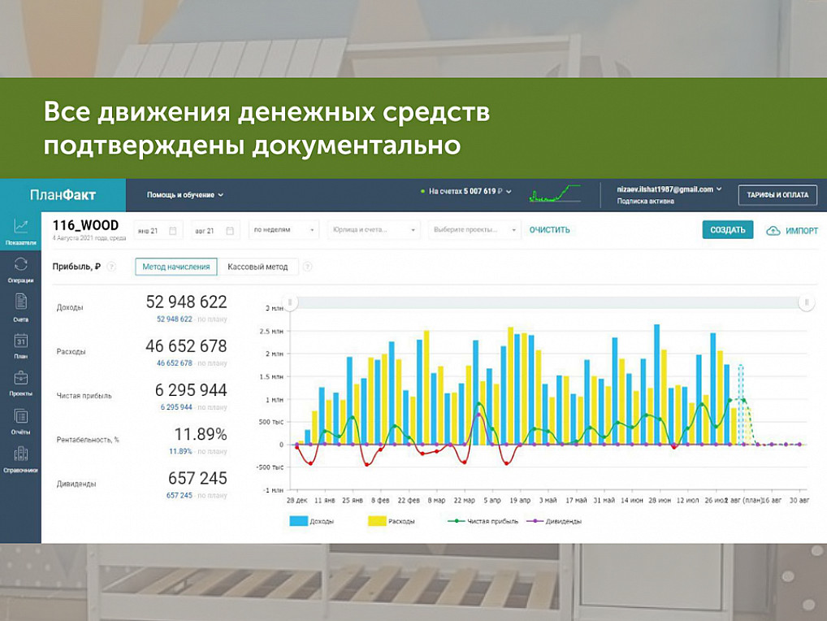Screen dimensions: 827x621
Task: Click the cloud import icon
Action: click(773, 231)
